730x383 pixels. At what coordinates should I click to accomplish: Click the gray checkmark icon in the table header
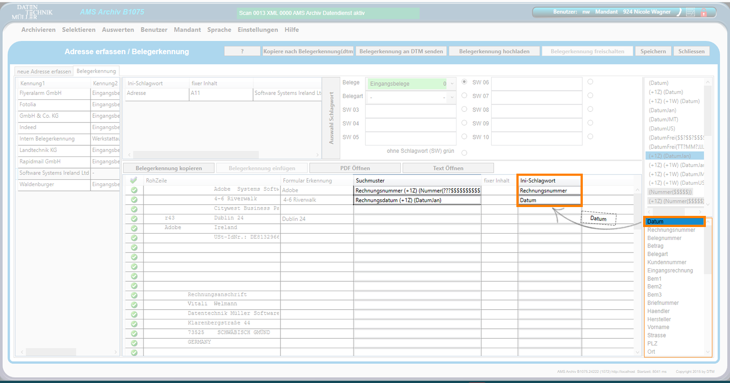[134, 181]
